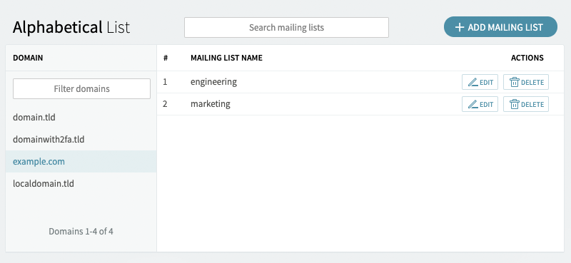Click the # column header
571x263 pixels.
(166, 58)
